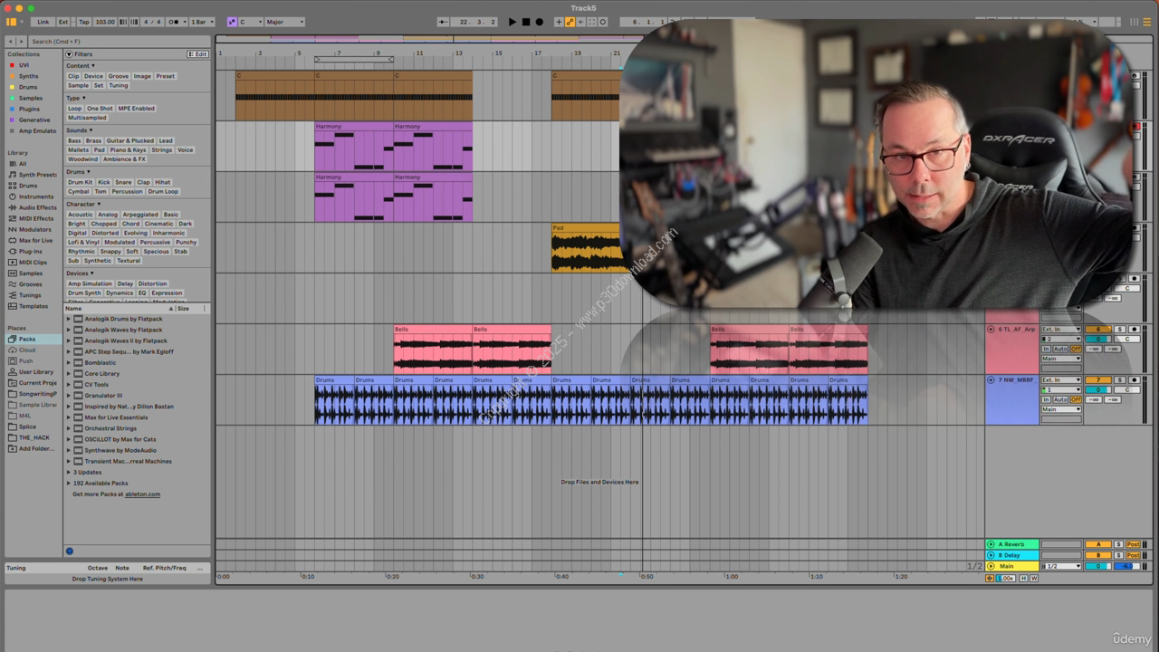1159x652 pixels.
Task: Open Audio Effects in the Library
Action: pyautogui.click(x=37, y=207)
